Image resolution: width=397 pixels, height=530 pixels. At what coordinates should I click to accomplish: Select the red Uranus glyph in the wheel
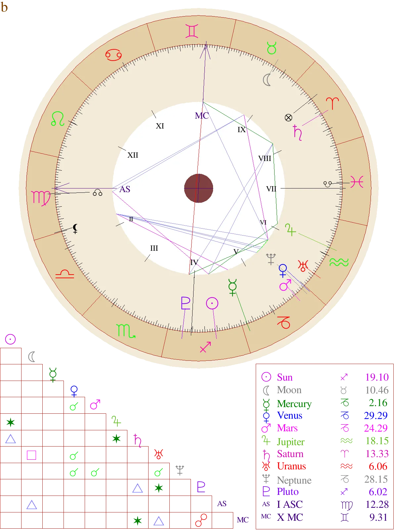[303, 266]
